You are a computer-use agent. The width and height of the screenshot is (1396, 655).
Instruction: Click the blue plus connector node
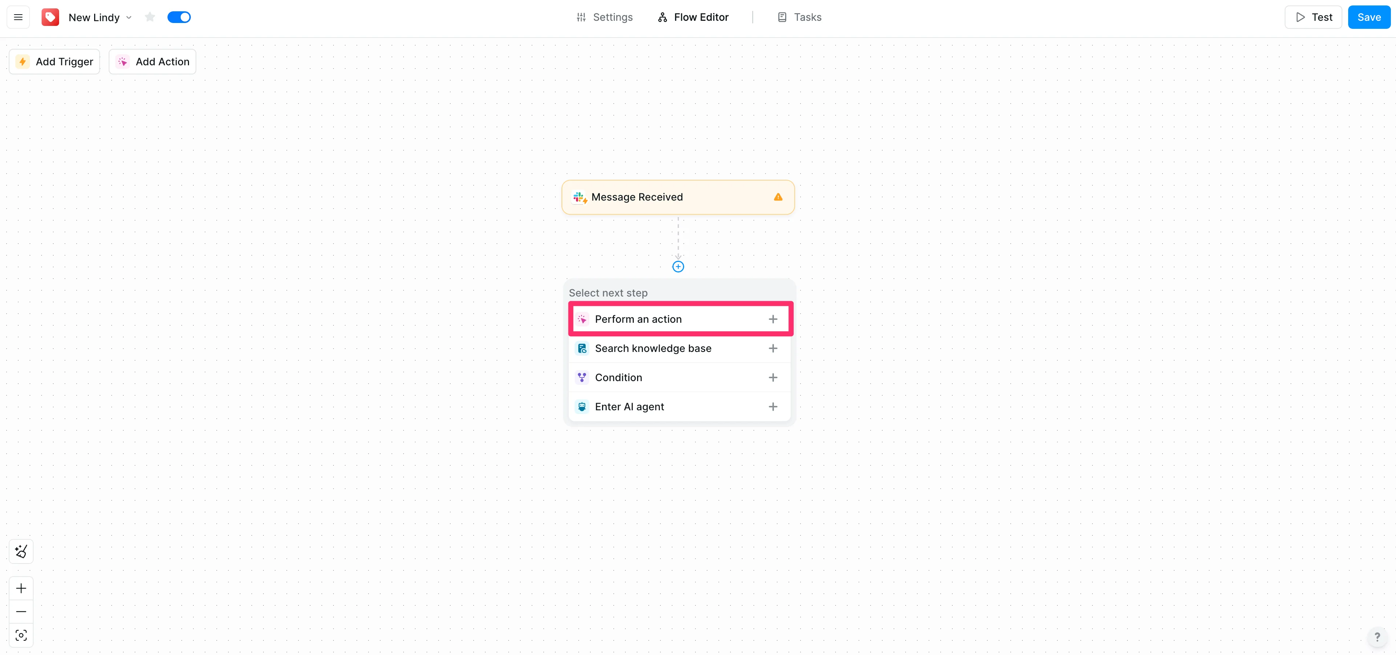click(x=678, y=267)
